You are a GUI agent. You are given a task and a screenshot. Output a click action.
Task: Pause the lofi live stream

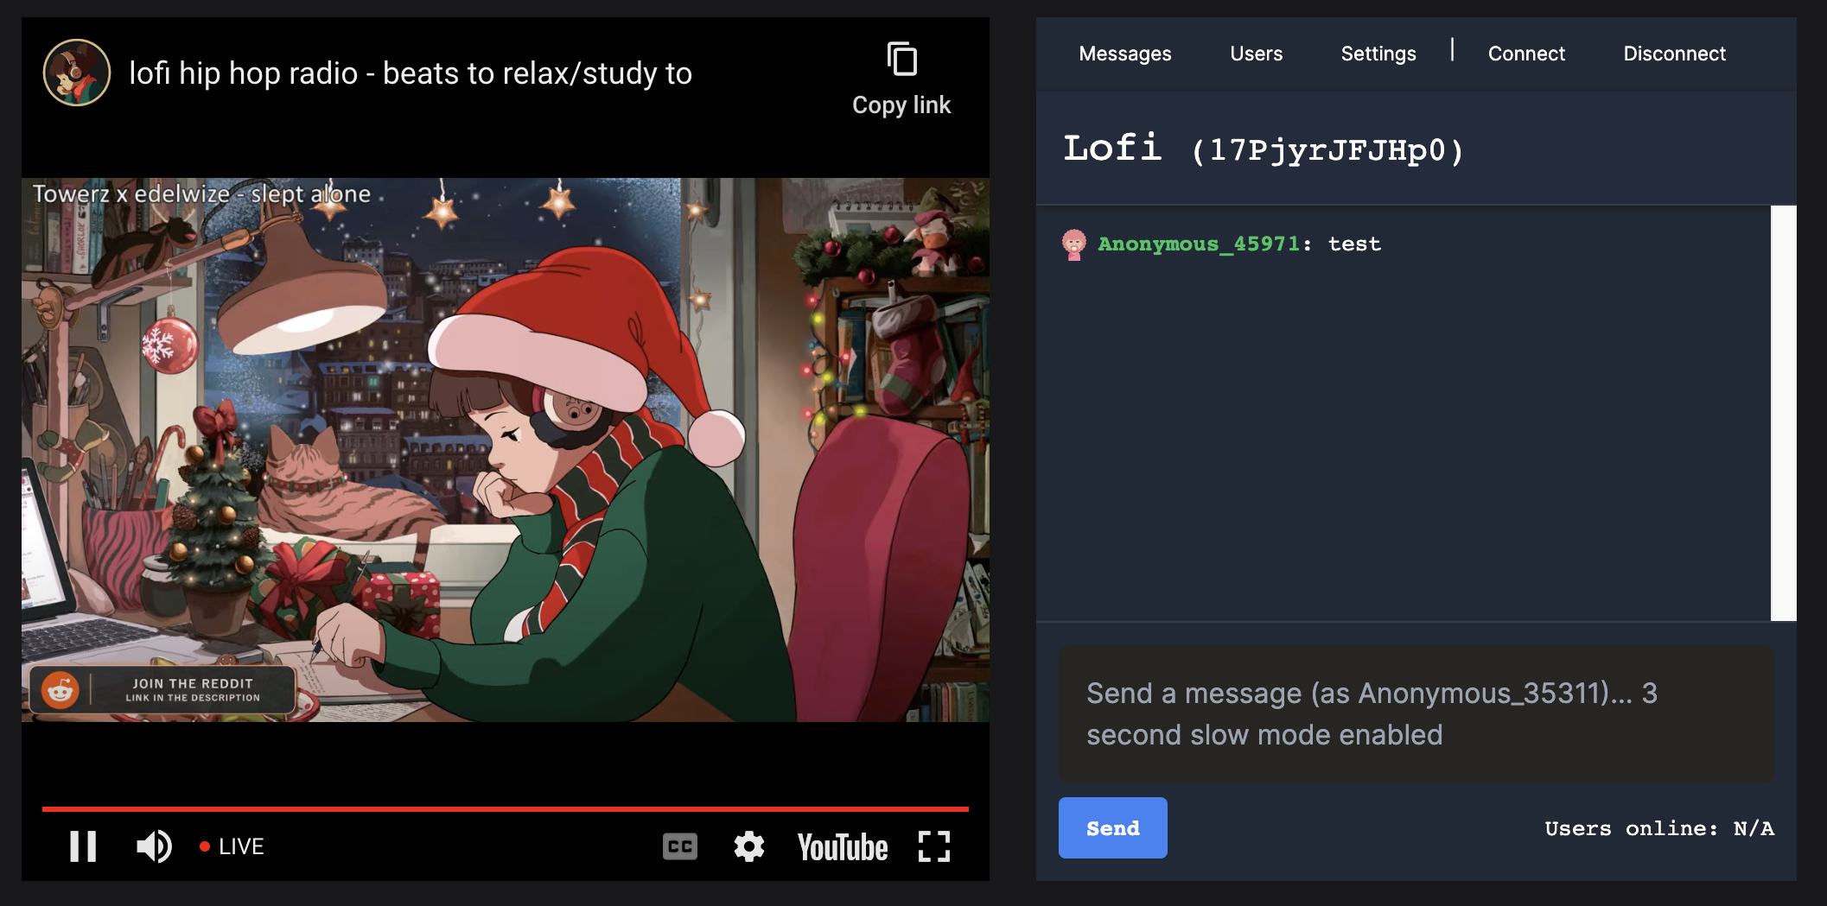(x=83, y=846)
